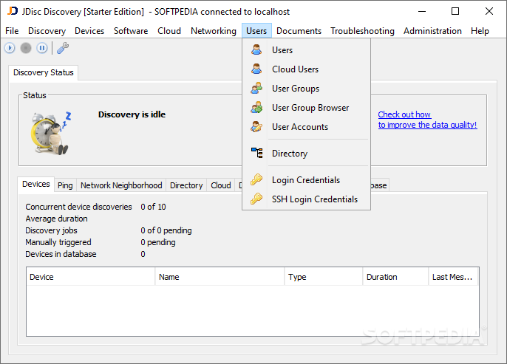Select User Accounts menu entry

click(306, 127)
